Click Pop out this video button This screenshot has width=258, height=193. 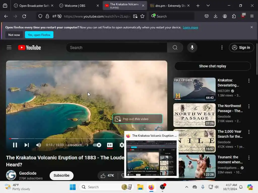tap(137, 119)
